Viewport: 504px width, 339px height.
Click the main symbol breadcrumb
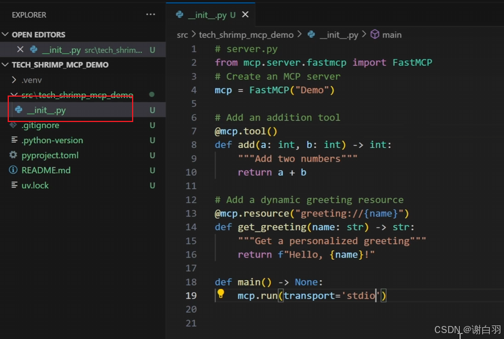pyautogui.click(x=392, y=35)
